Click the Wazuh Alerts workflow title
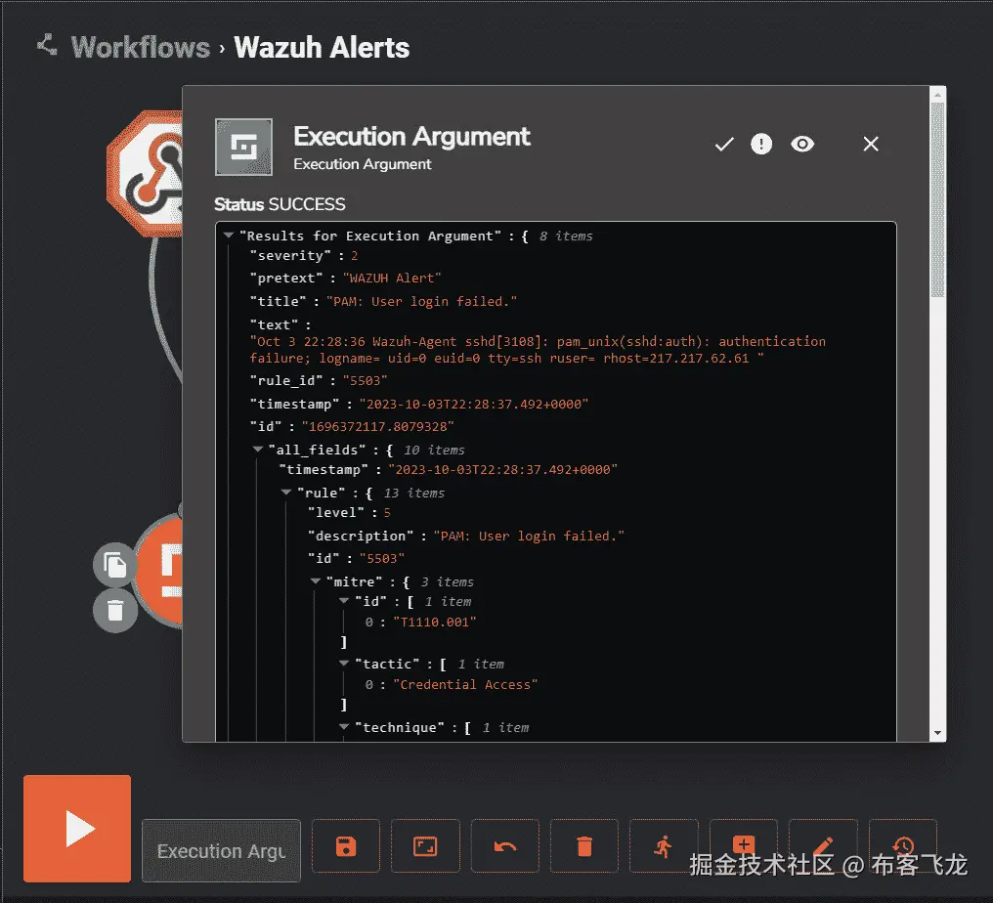Image resolution: width=993 pixels, height=903 pixels. (322, 48)
